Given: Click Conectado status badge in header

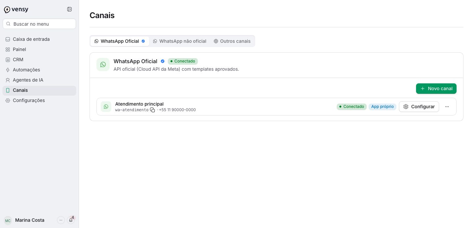Looking at the screenshot, I should click(x=183, y=61).
